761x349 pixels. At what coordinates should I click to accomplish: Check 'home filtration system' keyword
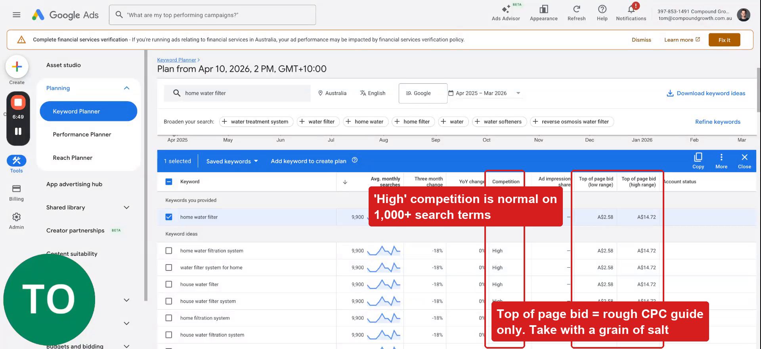coord(169,318)
